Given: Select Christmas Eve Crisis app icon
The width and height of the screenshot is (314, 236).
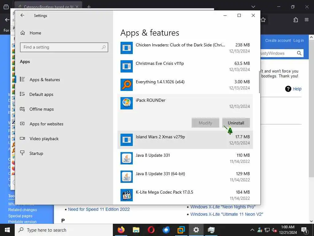Looking at the screenshot, I should (127, 66).
